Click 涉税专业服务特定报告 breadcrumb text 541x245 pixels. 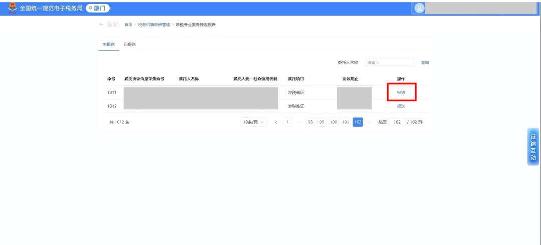tap(196, 25)
